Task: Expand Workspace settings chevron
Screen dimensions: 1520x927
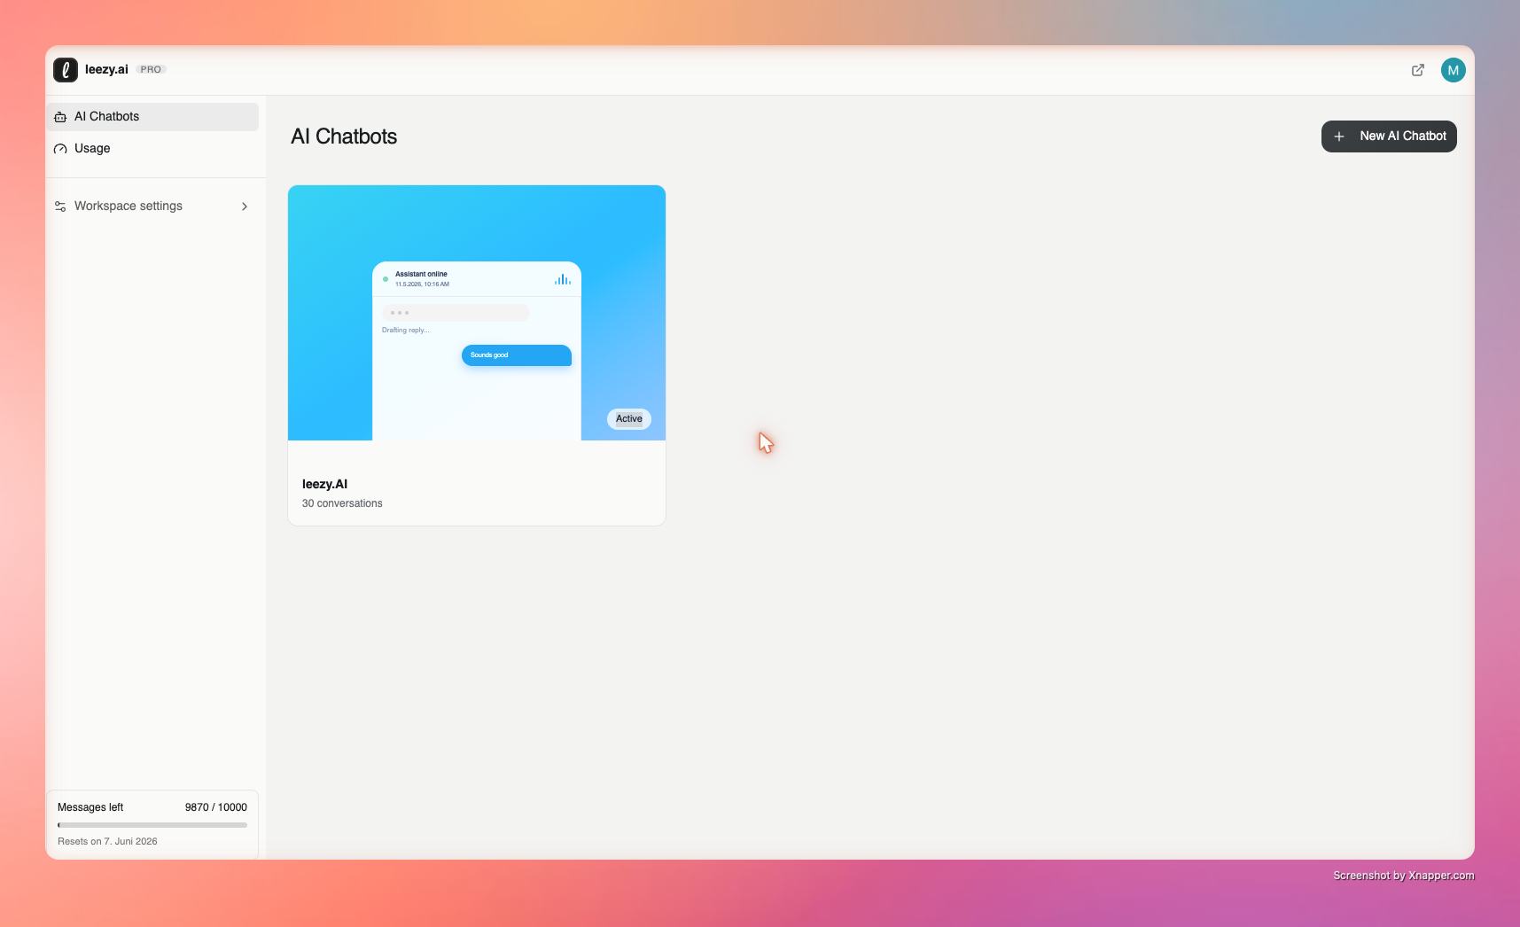Action: click(245, 206)
